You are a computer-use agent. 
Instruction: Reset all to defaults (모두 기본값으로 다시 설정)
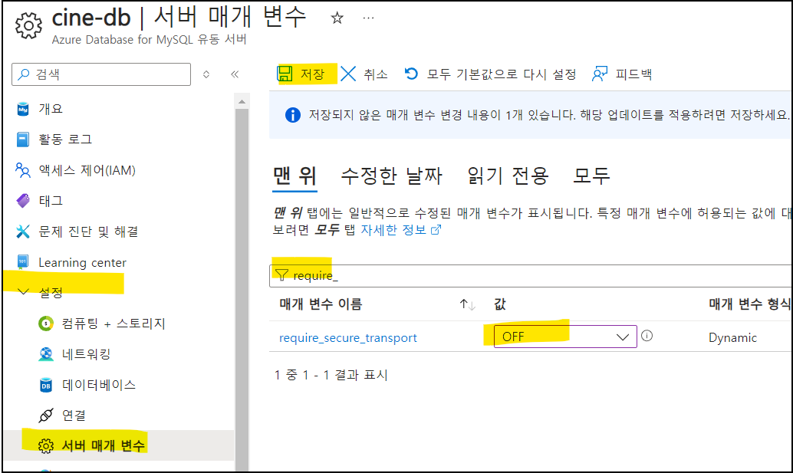tap(490, 74)
